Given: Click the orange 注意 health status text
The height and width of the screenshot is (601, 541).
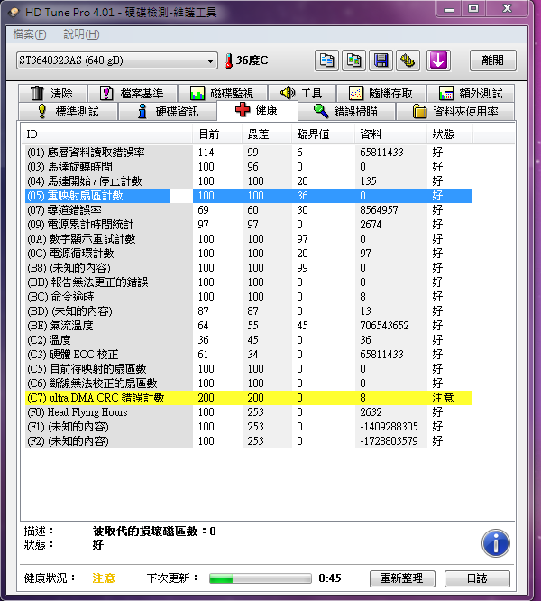Looking at the screenshot, I should pos(104,578).
